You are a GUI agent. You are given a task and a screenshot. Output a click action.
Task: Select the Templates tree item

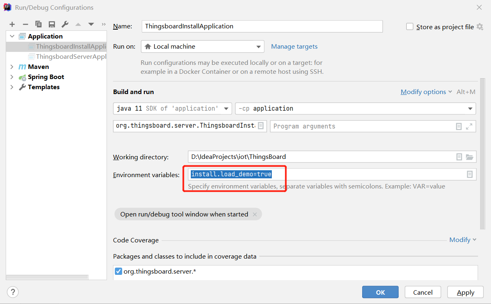(x=44, y=87)
